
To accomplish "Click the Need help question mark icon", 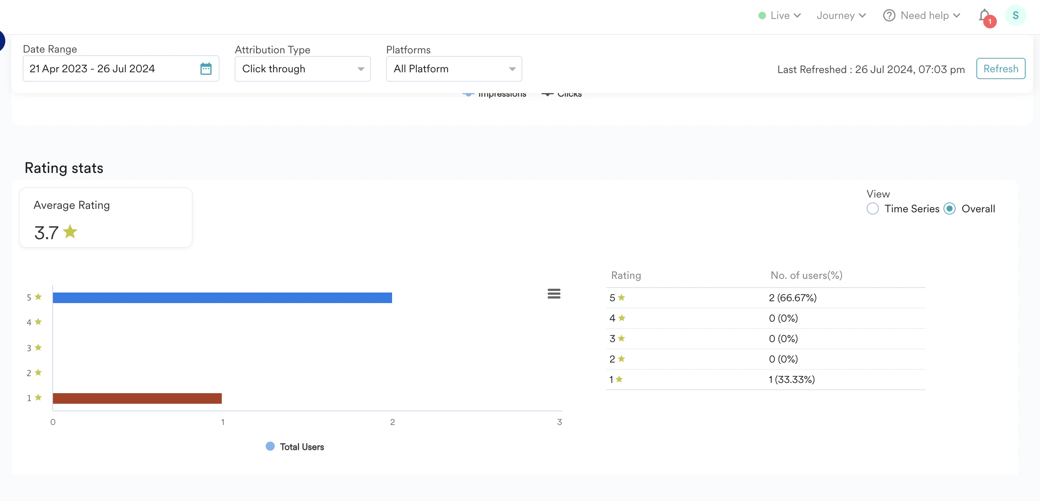I will click(x=889, y=16).
